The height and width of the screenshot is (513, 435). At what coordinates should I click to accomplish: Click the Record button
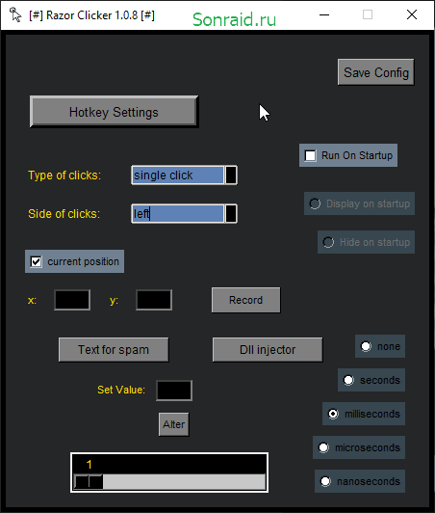click(x=246, y=300)
